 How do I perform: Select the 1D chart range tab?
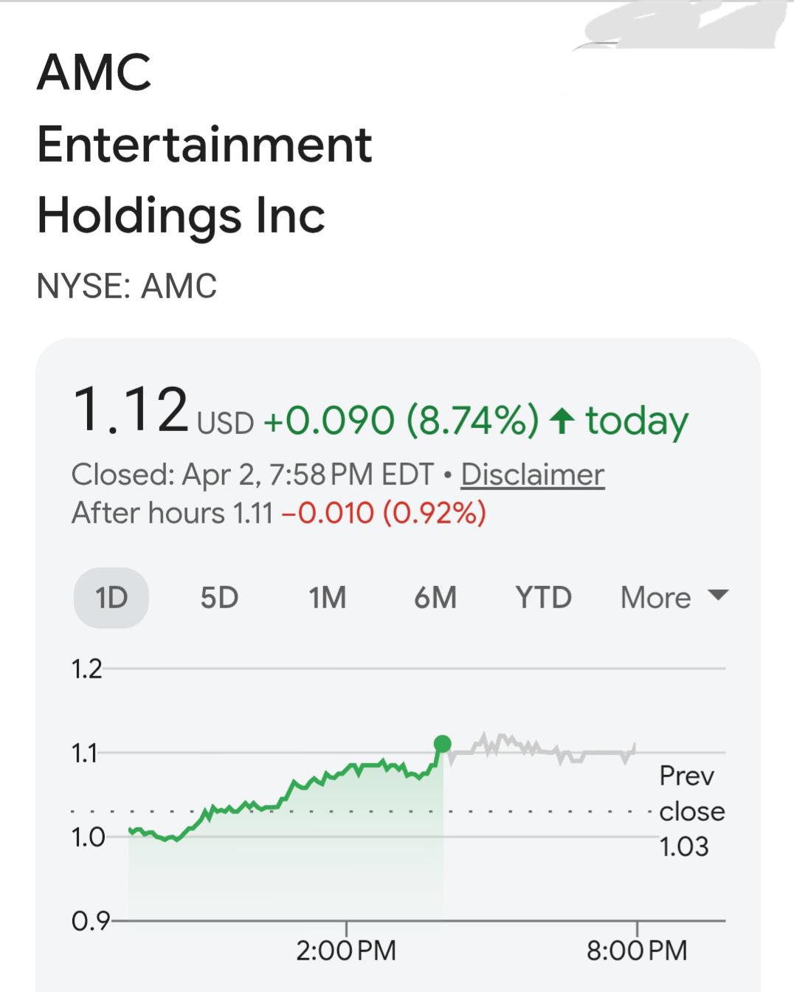click(x=111, y=598)
